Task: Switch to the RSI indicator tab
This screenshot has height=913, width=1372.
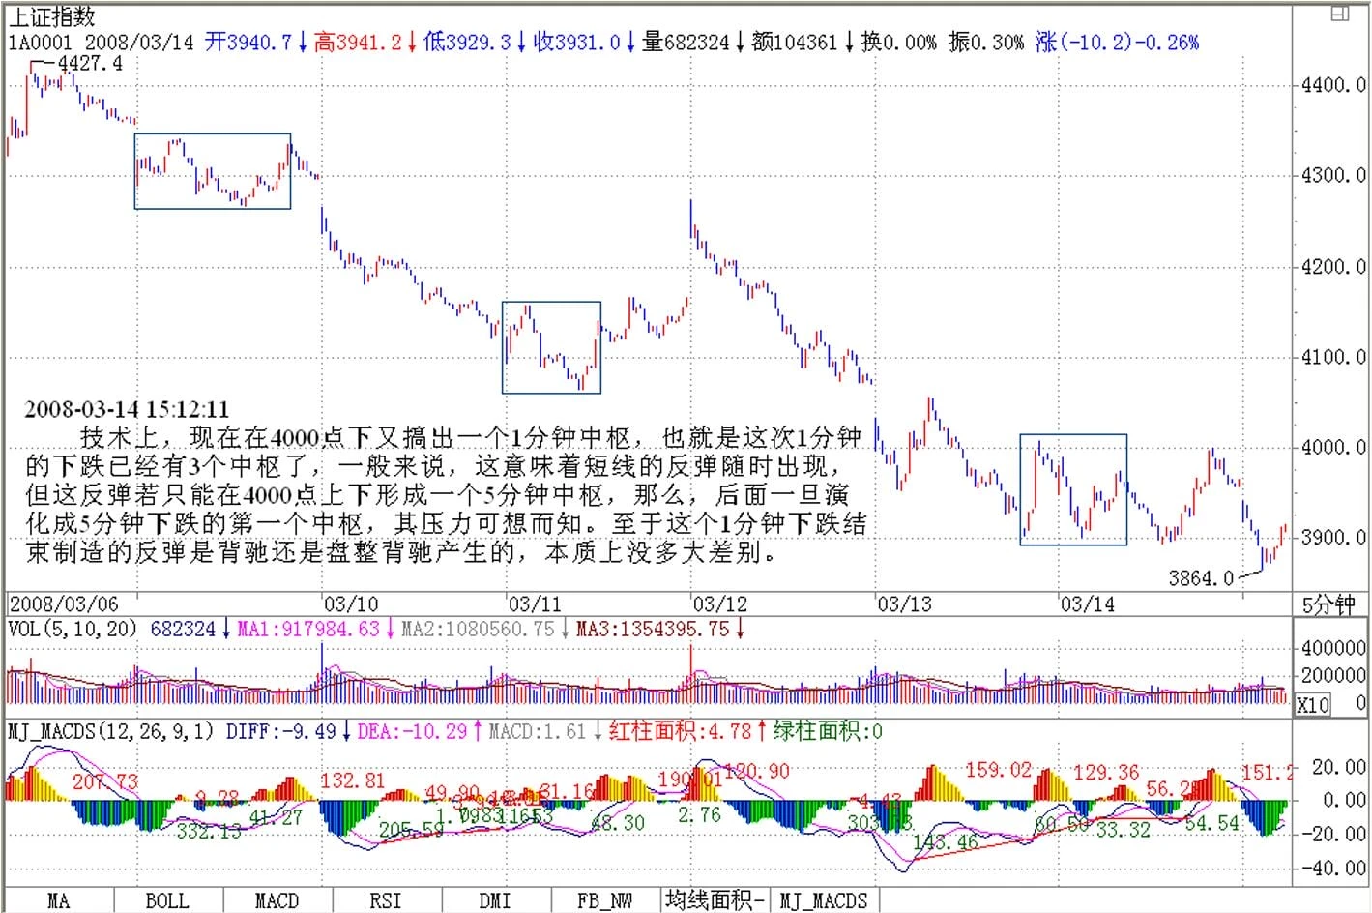Action: 385,900
